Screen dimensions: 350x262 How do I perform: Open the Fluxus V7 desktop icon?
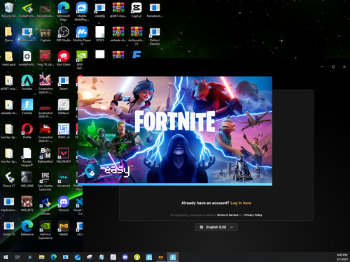[9, 180]
